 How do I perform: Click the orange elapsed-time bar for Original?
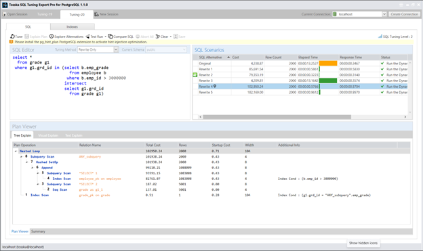(x=328, y=64)
